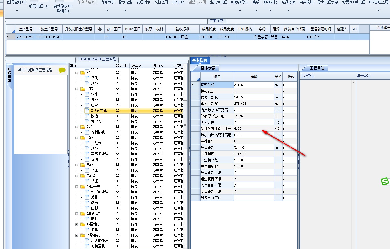
Task: Click the 文控上网 toolbar button
Action: pyautogui.click(x=162, y=2)
